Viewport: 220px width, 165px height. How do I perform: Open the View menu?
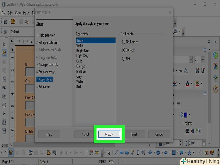click(x=18, y=13)
